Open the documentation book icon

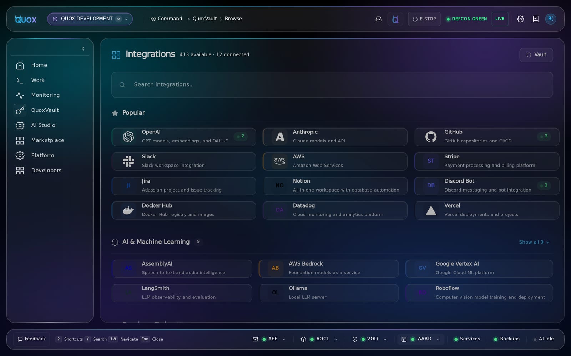pos(535,19)
